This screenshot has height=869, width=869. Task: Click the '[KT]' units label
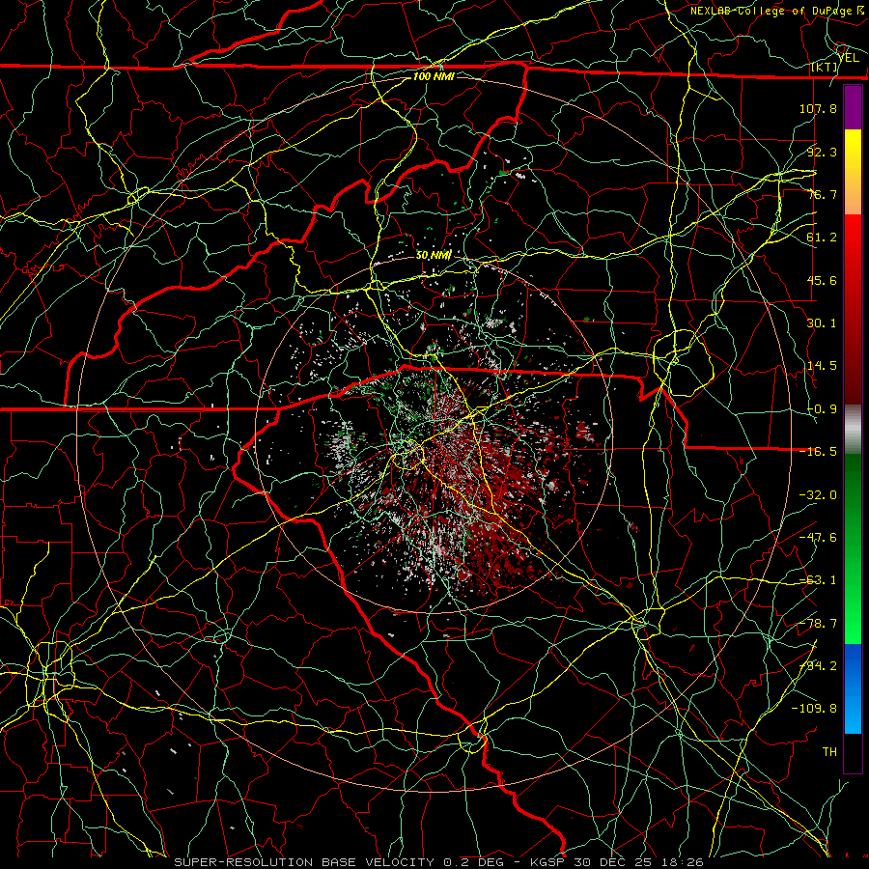[824, 68]
